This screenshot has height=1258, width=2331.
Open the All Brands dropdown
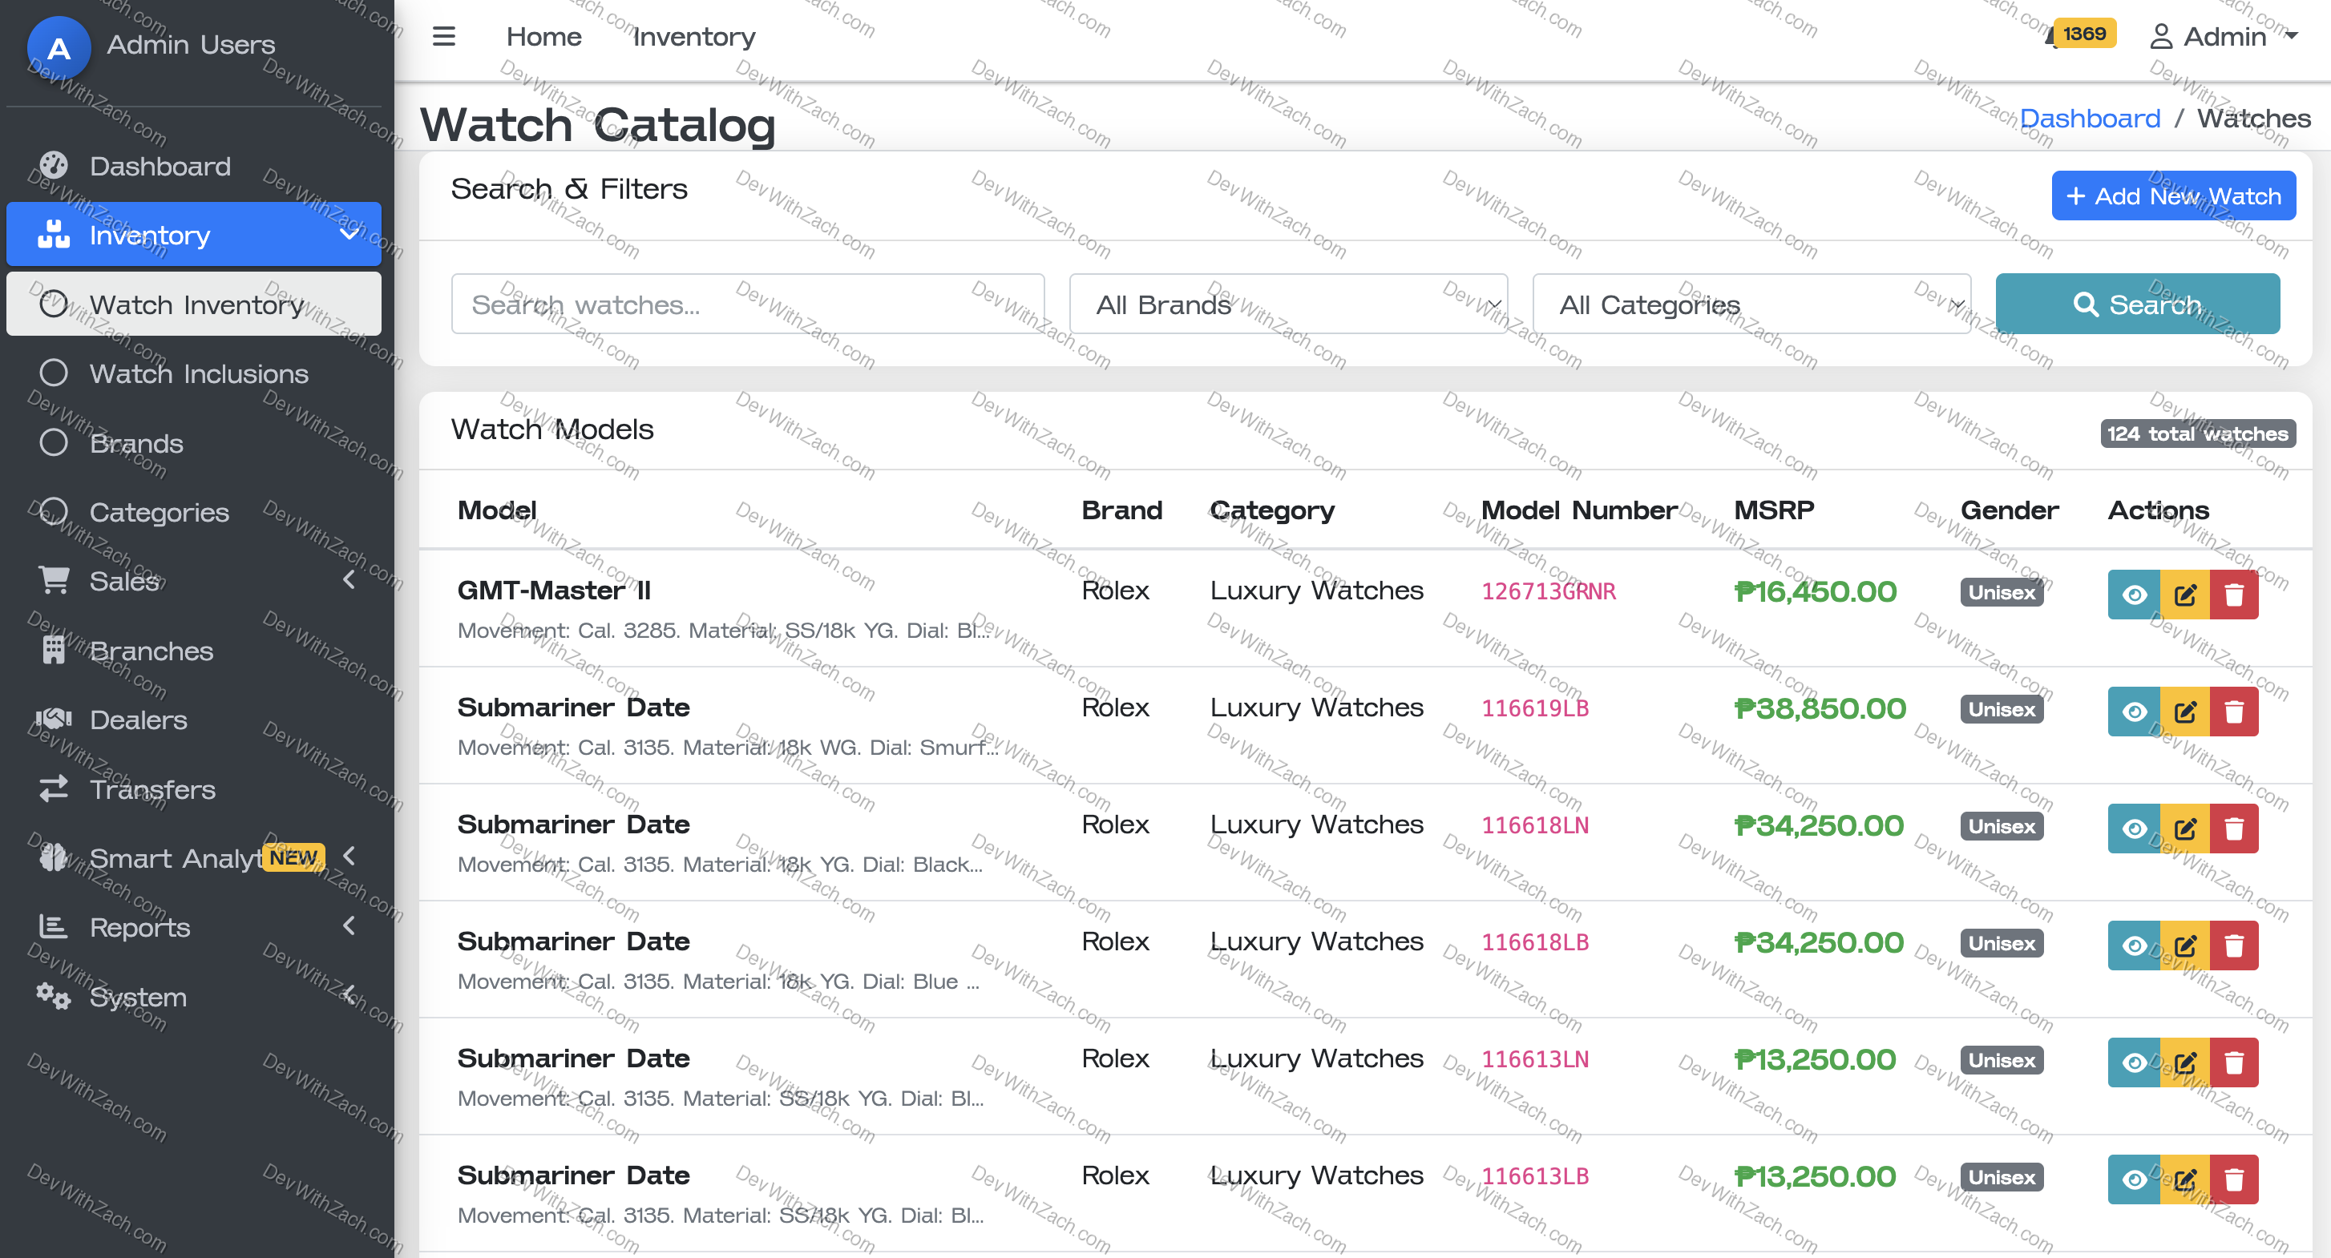tap(1289, 304)
